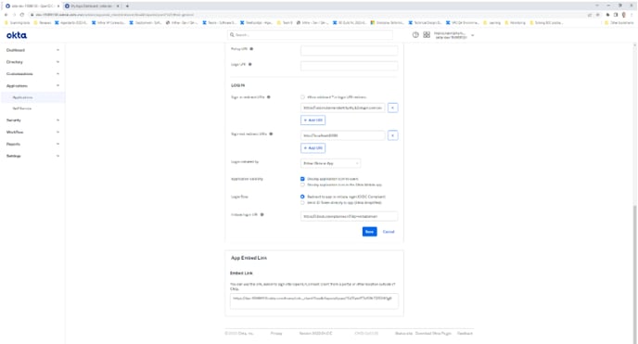This screenshot has width=638, height=344.
Task: Click info icon next to Sign-out redirect URIs
Action: point(271,134)
